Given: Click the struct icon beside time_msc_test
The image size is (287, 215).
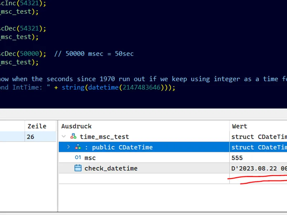Looking at the screenshot, I should coord(74,136).
